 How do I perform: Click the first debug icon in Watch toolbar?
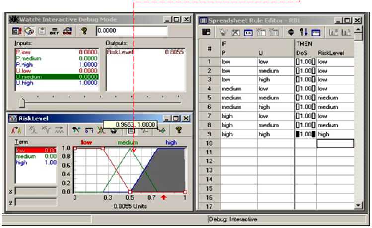[x=17, y=31]
